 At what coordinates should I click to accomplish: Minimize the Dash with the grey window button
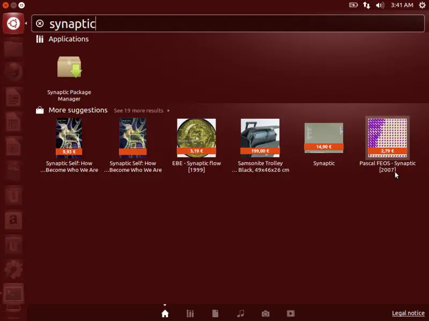point(13,5)
